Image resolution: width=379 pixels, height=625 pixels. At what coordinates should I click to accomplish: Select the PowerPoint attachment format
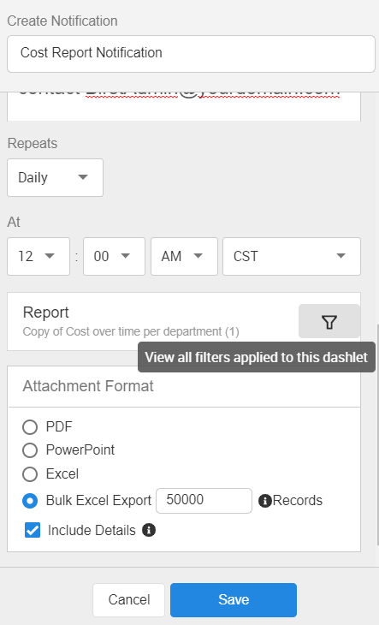30,450
